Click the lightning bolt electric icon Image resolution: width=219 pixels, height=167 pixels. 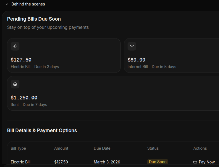coord(15,46)
